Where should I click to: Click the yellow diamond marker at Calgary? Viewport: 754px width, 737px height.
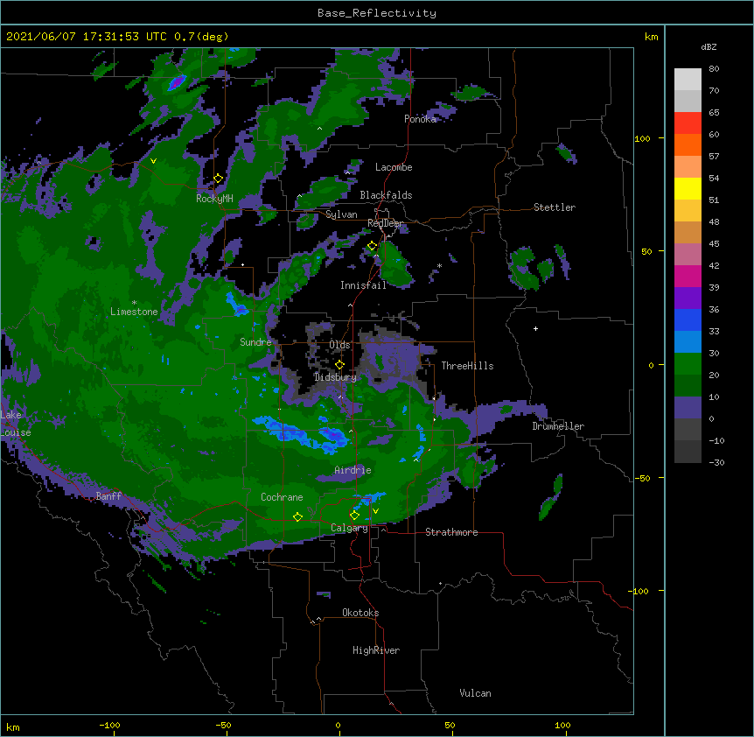pyautogui.click(x=354, y=516)
